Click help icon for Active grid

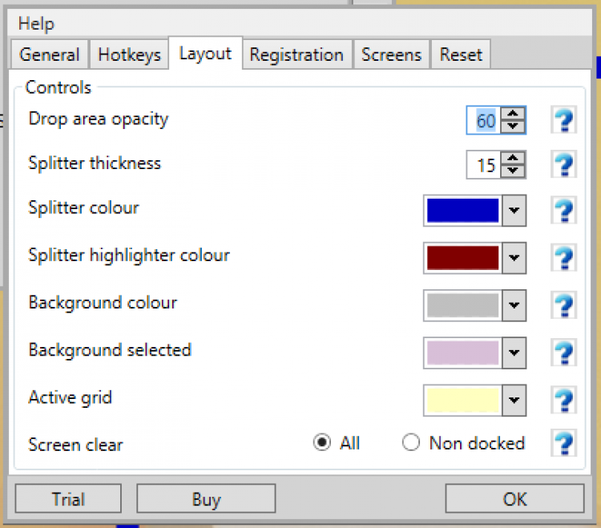click(x=564, y=399)
